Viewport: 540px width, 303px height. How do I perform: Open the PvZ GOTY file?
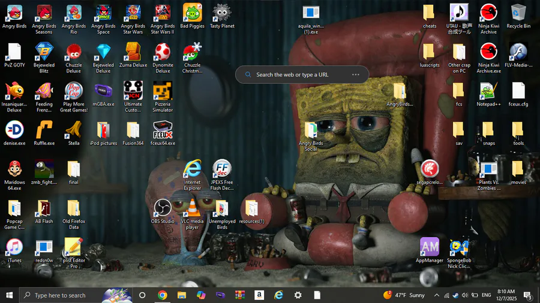click(14, 55)
